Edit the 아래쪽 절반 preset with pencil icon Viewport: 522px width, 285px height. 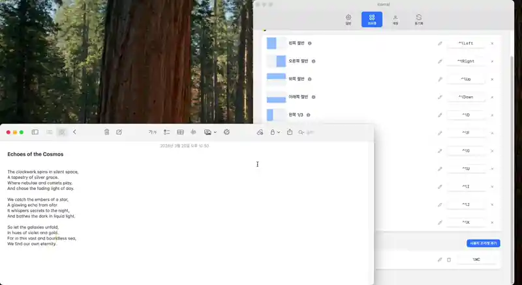pos(440,98)
